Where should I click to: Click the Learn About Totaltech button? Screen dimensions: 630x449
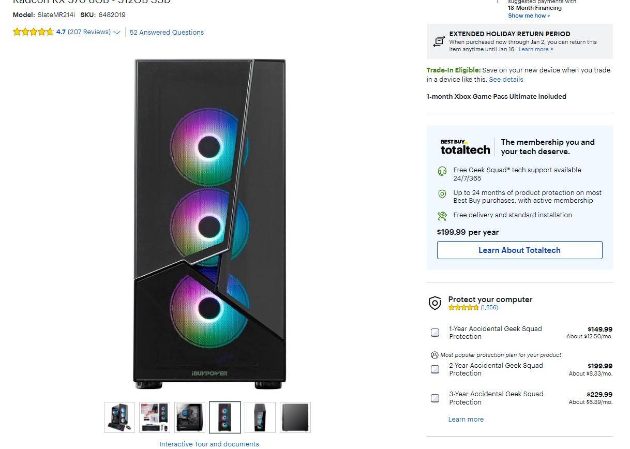519,250
